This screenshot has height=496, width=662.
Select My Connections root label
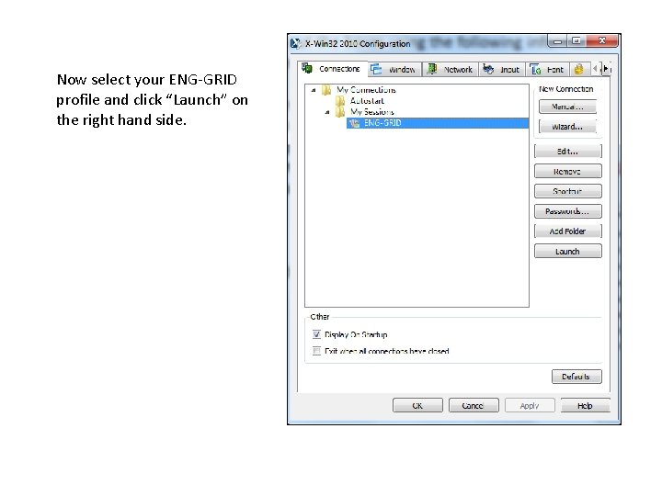(366, 90)
